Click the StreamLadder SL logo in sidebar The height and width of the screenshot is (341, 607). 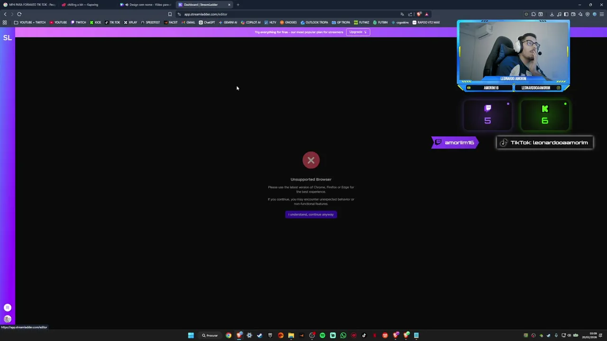[7, 37]
